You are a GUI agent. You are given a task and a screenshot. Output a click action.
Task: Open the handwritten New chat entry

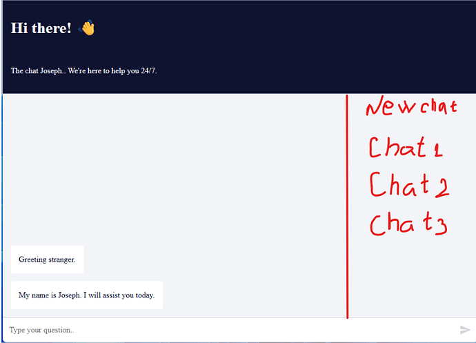pos(412,106)
